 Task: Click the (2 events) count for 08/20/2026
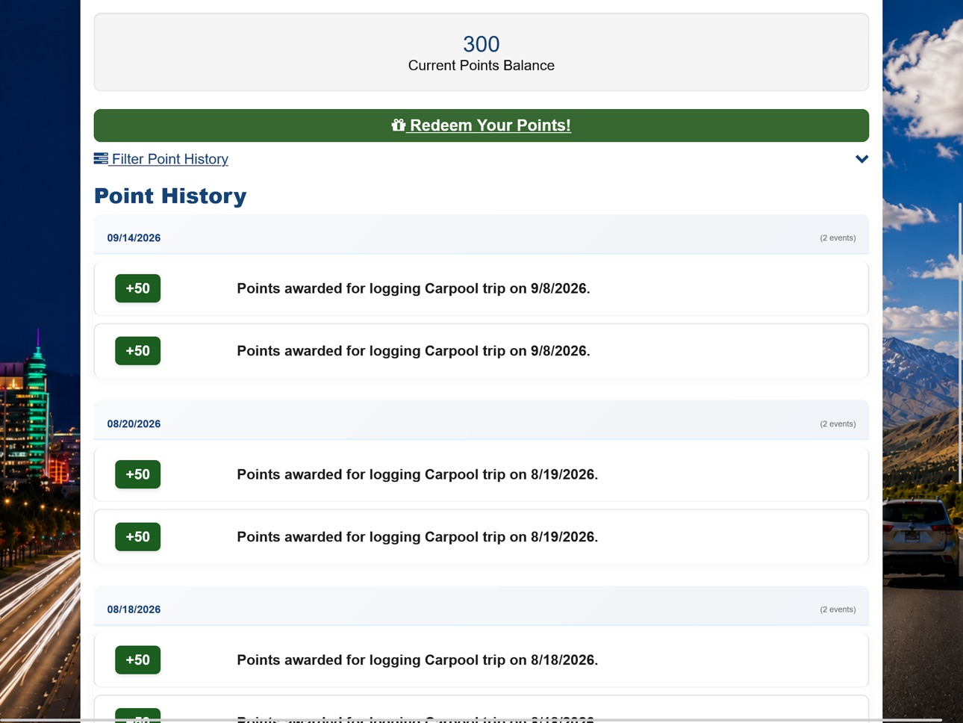pos(838,424)
